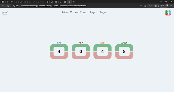Click the red lower half of APGA card
The height and width of the screenshot is (92, 174).
click(124, 57)
